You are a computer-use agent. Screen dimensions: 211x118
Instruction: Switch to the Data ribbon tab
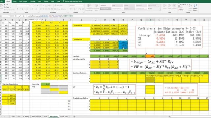pos(40,1)
